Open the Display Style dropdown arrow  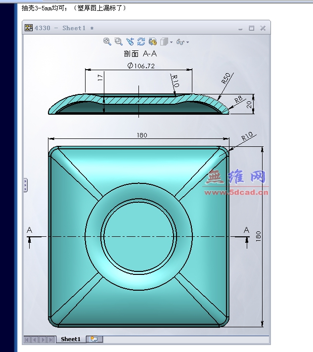[171, 42]
